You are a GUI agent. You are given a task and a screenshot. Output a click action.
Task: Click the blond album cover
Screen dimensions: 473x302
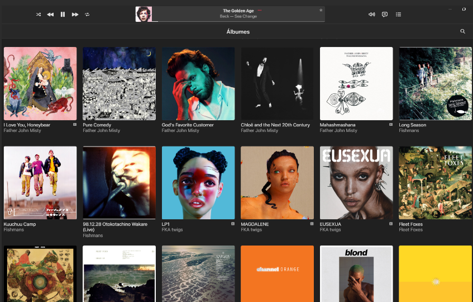click(x=356, y=273)
